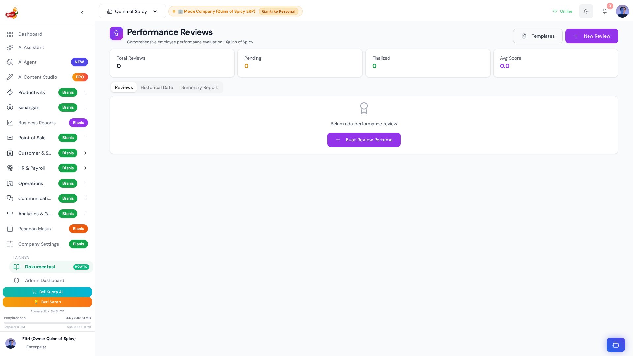
Task: Click the Business Reports chart icon
Action: click(10, 123)
